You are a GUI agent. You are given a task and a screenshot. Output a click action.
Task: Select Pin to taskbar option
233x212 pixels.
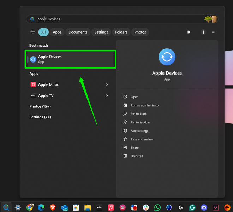click(140, 122)
